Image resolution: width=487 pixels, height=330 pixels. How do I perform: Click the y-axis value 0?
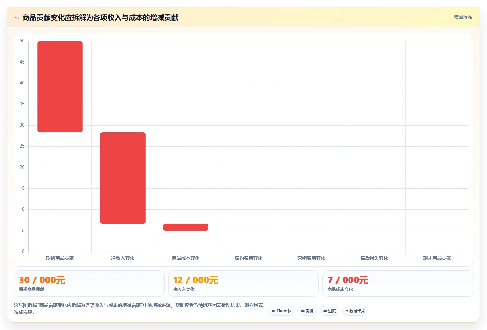point(23,252)
